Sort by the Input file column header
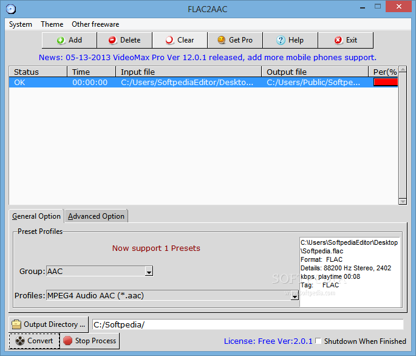 (x=189, y=72)
